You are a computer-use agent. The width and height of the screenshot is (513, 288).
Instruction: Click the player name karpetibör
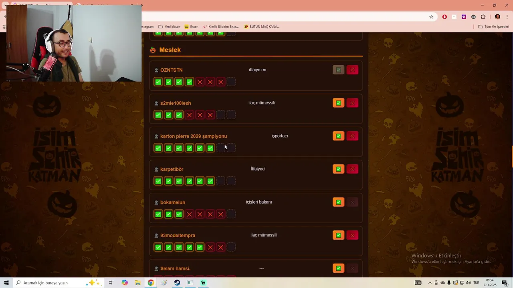point(172,169)
